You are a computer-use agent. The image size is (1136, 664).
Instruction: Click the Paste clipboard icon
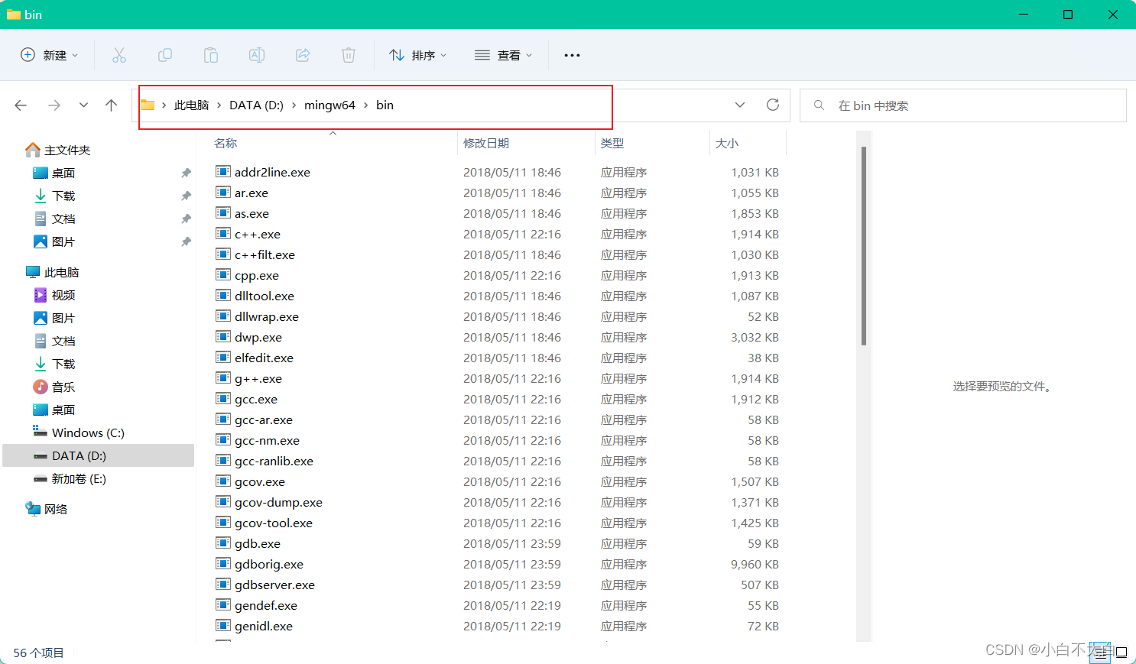pyautogui.click(x=211, y=55)
